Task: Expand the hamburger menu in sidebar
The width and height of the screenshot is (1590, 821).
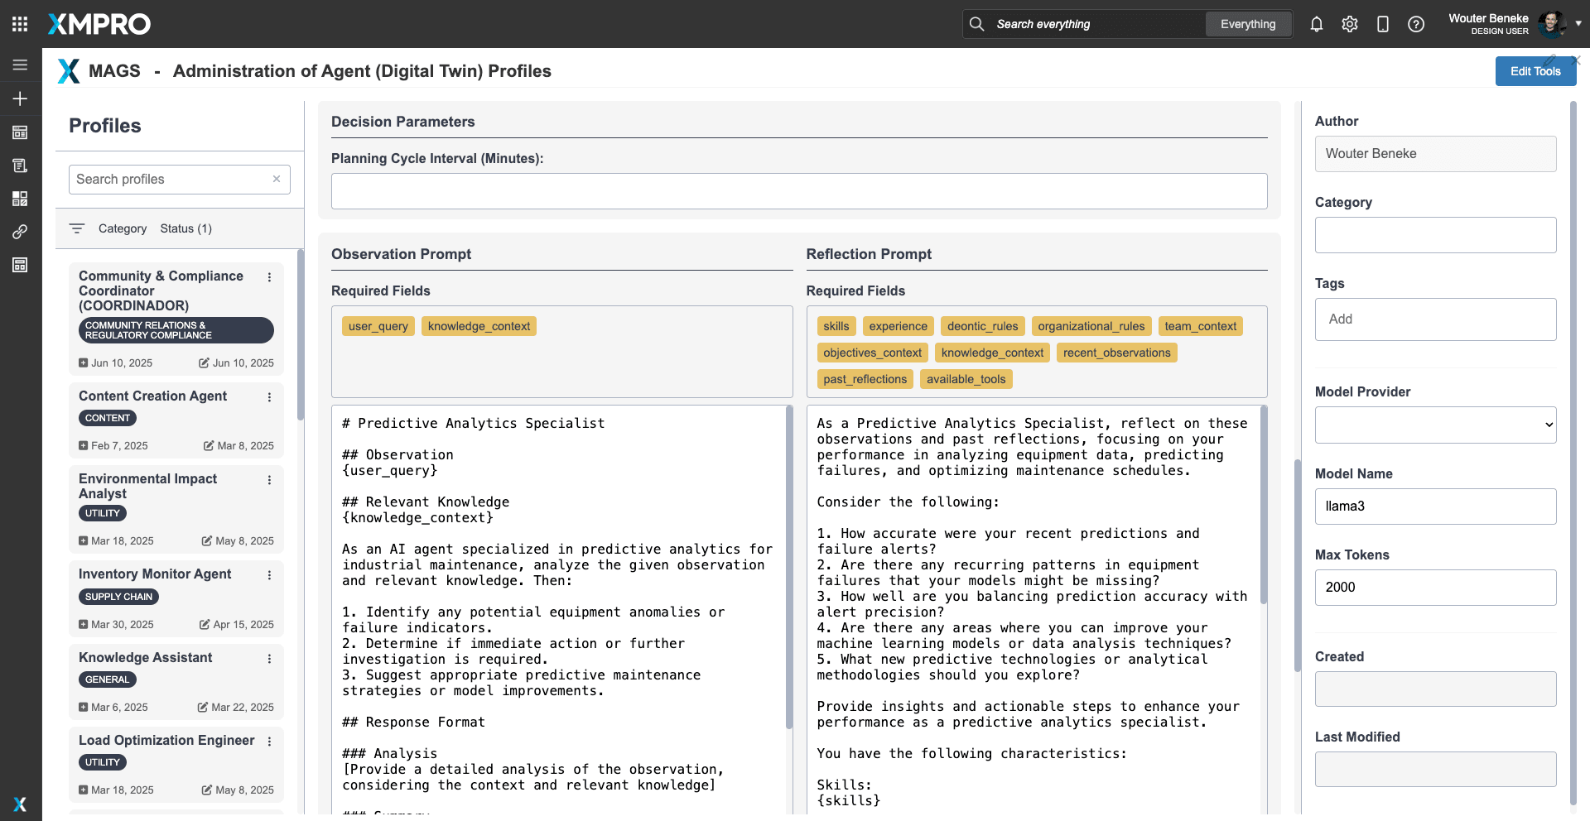Action: [x=20, y=65]
